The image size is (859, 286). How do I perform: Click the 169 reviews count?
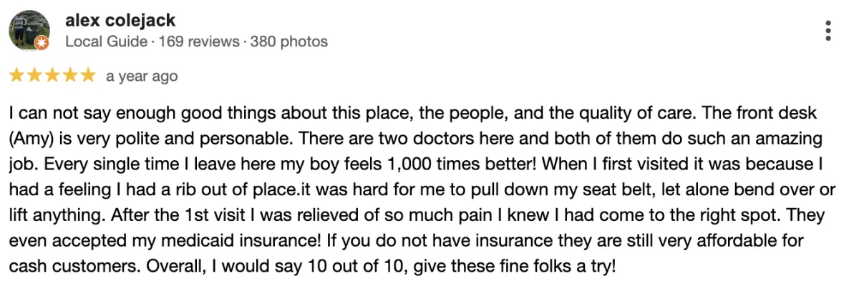199,42
